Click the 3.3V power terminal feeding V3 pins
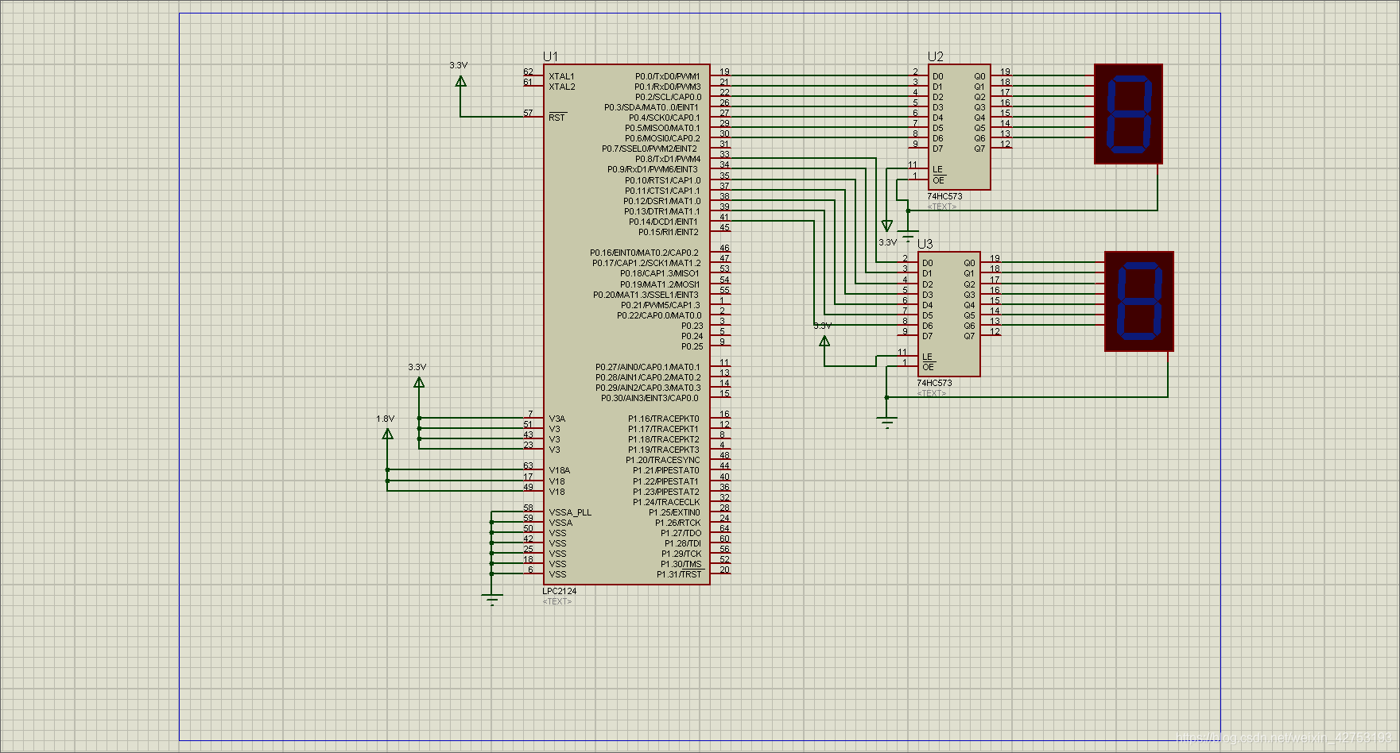The image size is (1400, 753). [419, 382]
